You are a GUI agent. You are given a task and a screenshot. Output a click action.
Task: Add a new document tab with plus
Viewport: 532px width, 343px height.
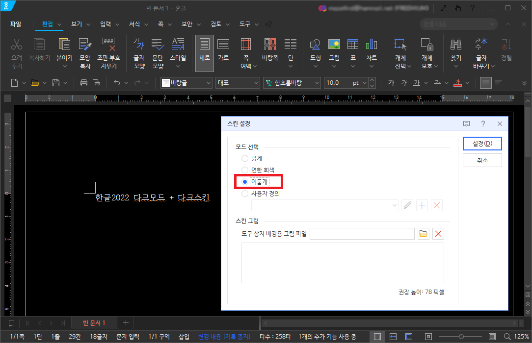pos(126,323)
